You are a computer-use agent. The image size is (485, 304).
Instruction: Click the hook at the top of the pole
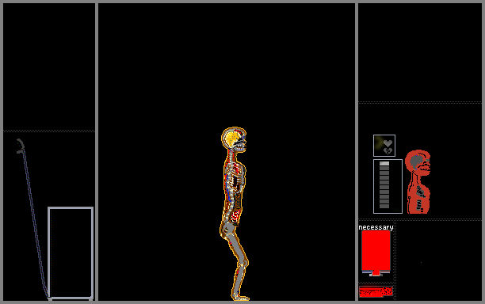click(21, 146)
